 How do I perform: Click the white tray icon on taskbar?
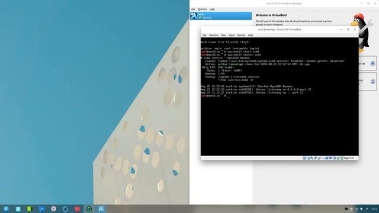pyautogui.click(x=352, y=209)
